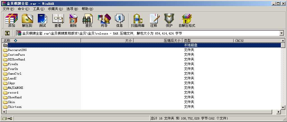
Task: Sort by CRC32 column header
Action: pos(257,41)
